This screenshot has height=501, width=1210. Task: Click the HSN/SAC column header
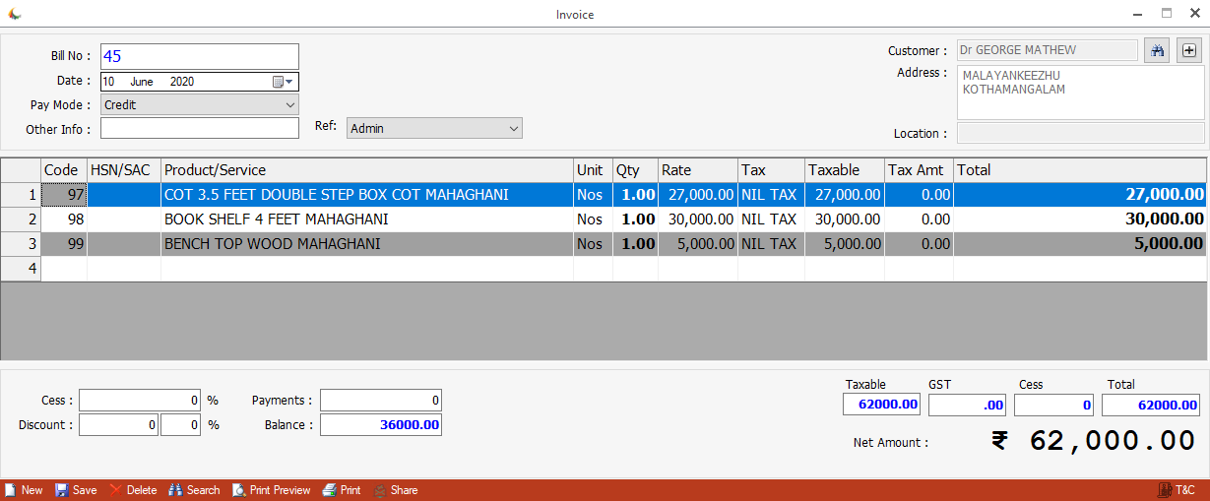pyautogui.click(x=124, y=170)
